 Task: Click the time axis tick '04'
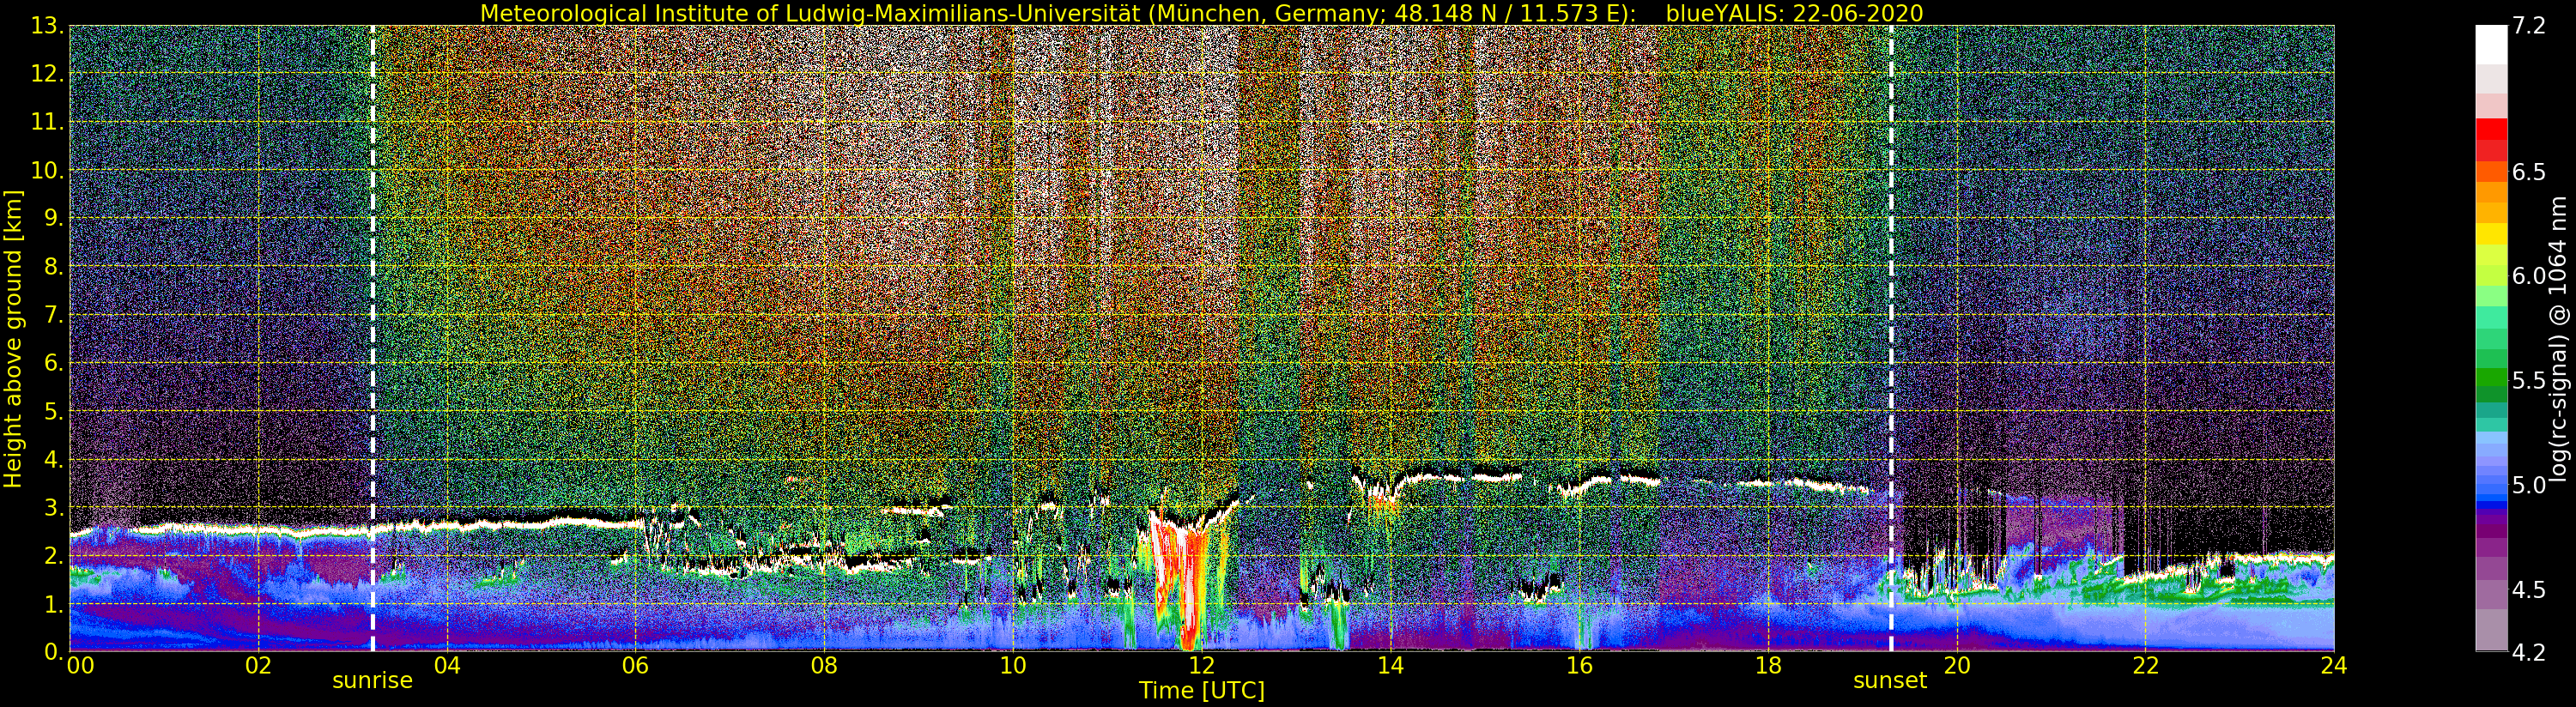pos(447,665)
